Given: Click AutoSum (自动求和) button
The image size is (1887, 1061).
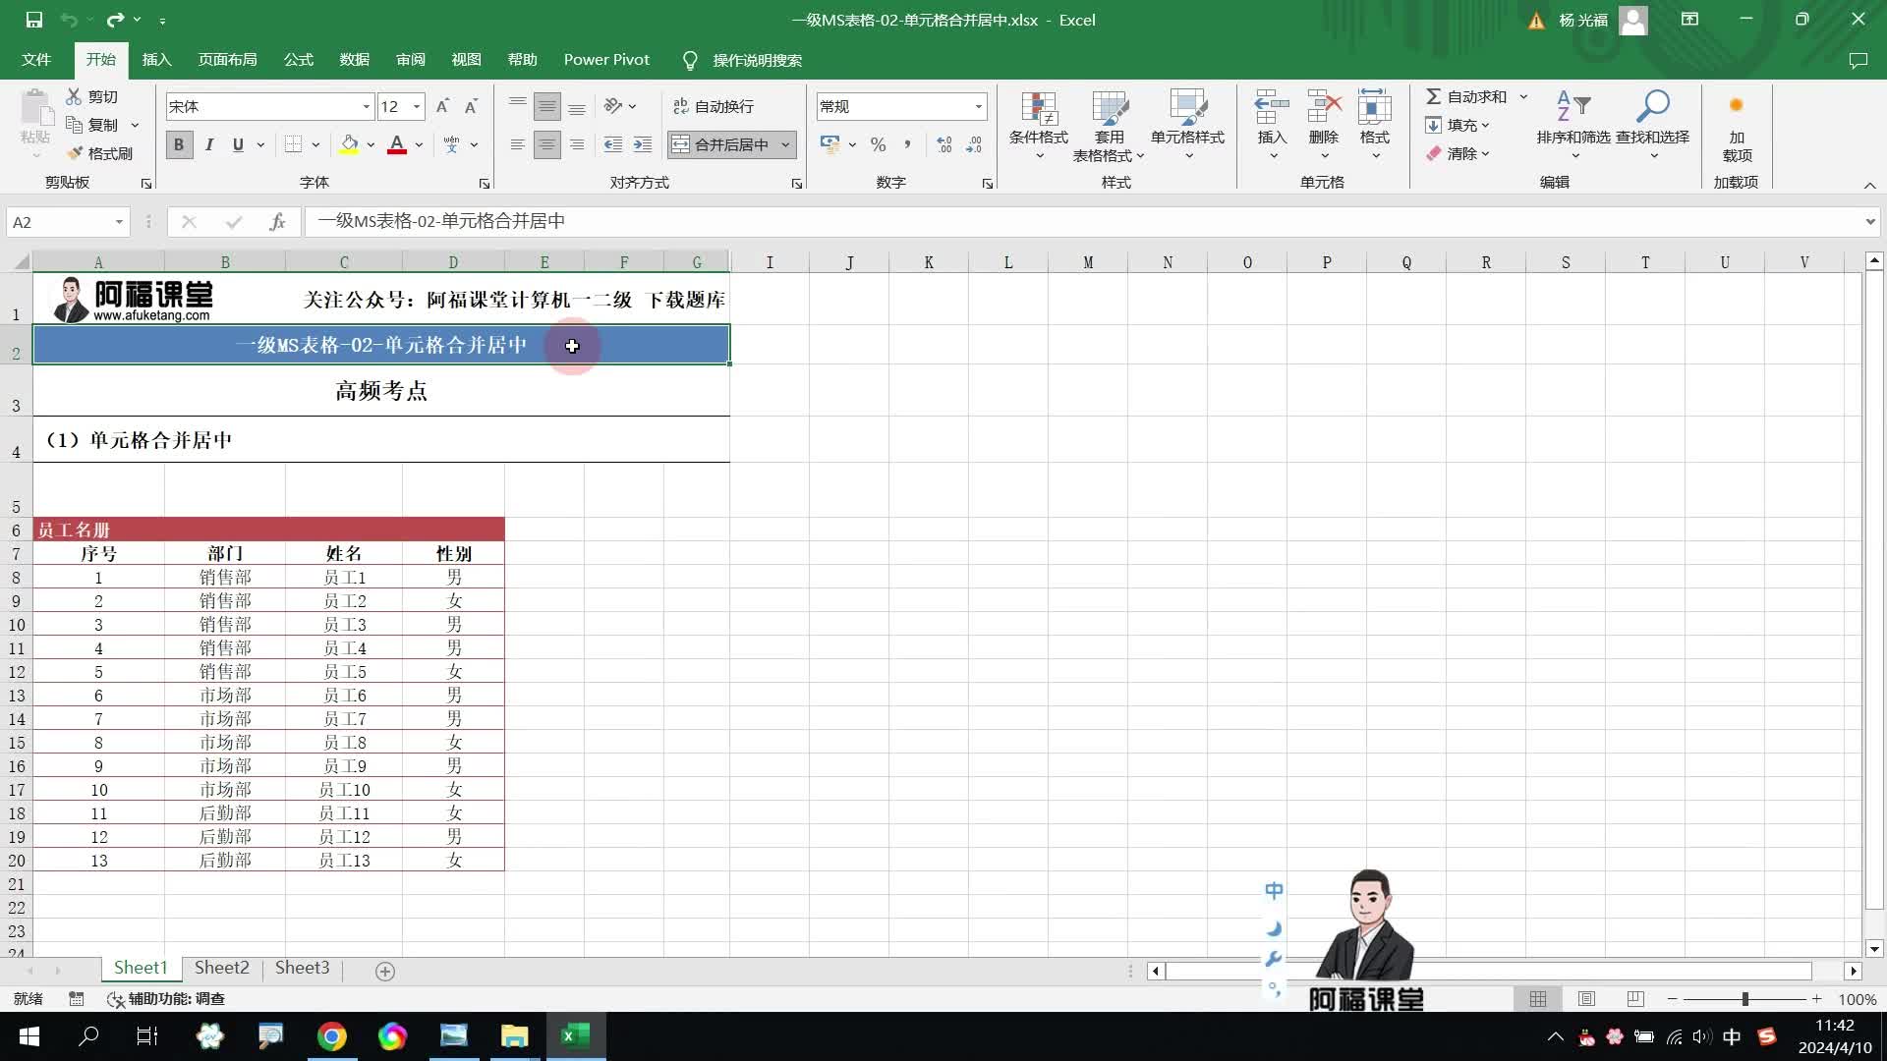Looking at the screenshot, I should tap(1466, 96).
